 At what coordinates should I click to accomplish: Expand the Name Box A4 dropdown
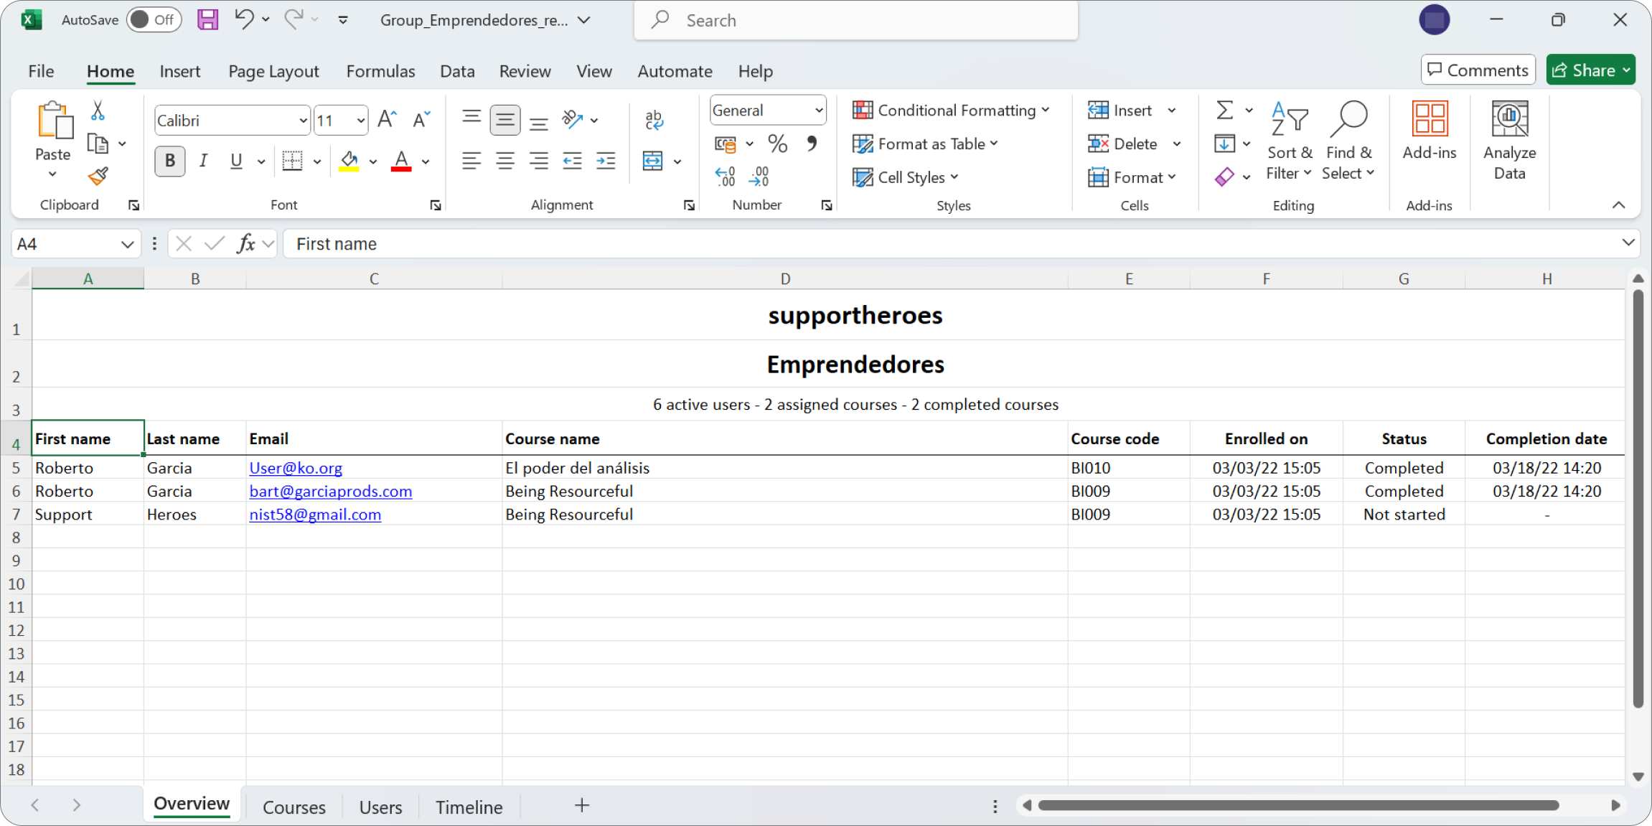(x=127, y=244)
